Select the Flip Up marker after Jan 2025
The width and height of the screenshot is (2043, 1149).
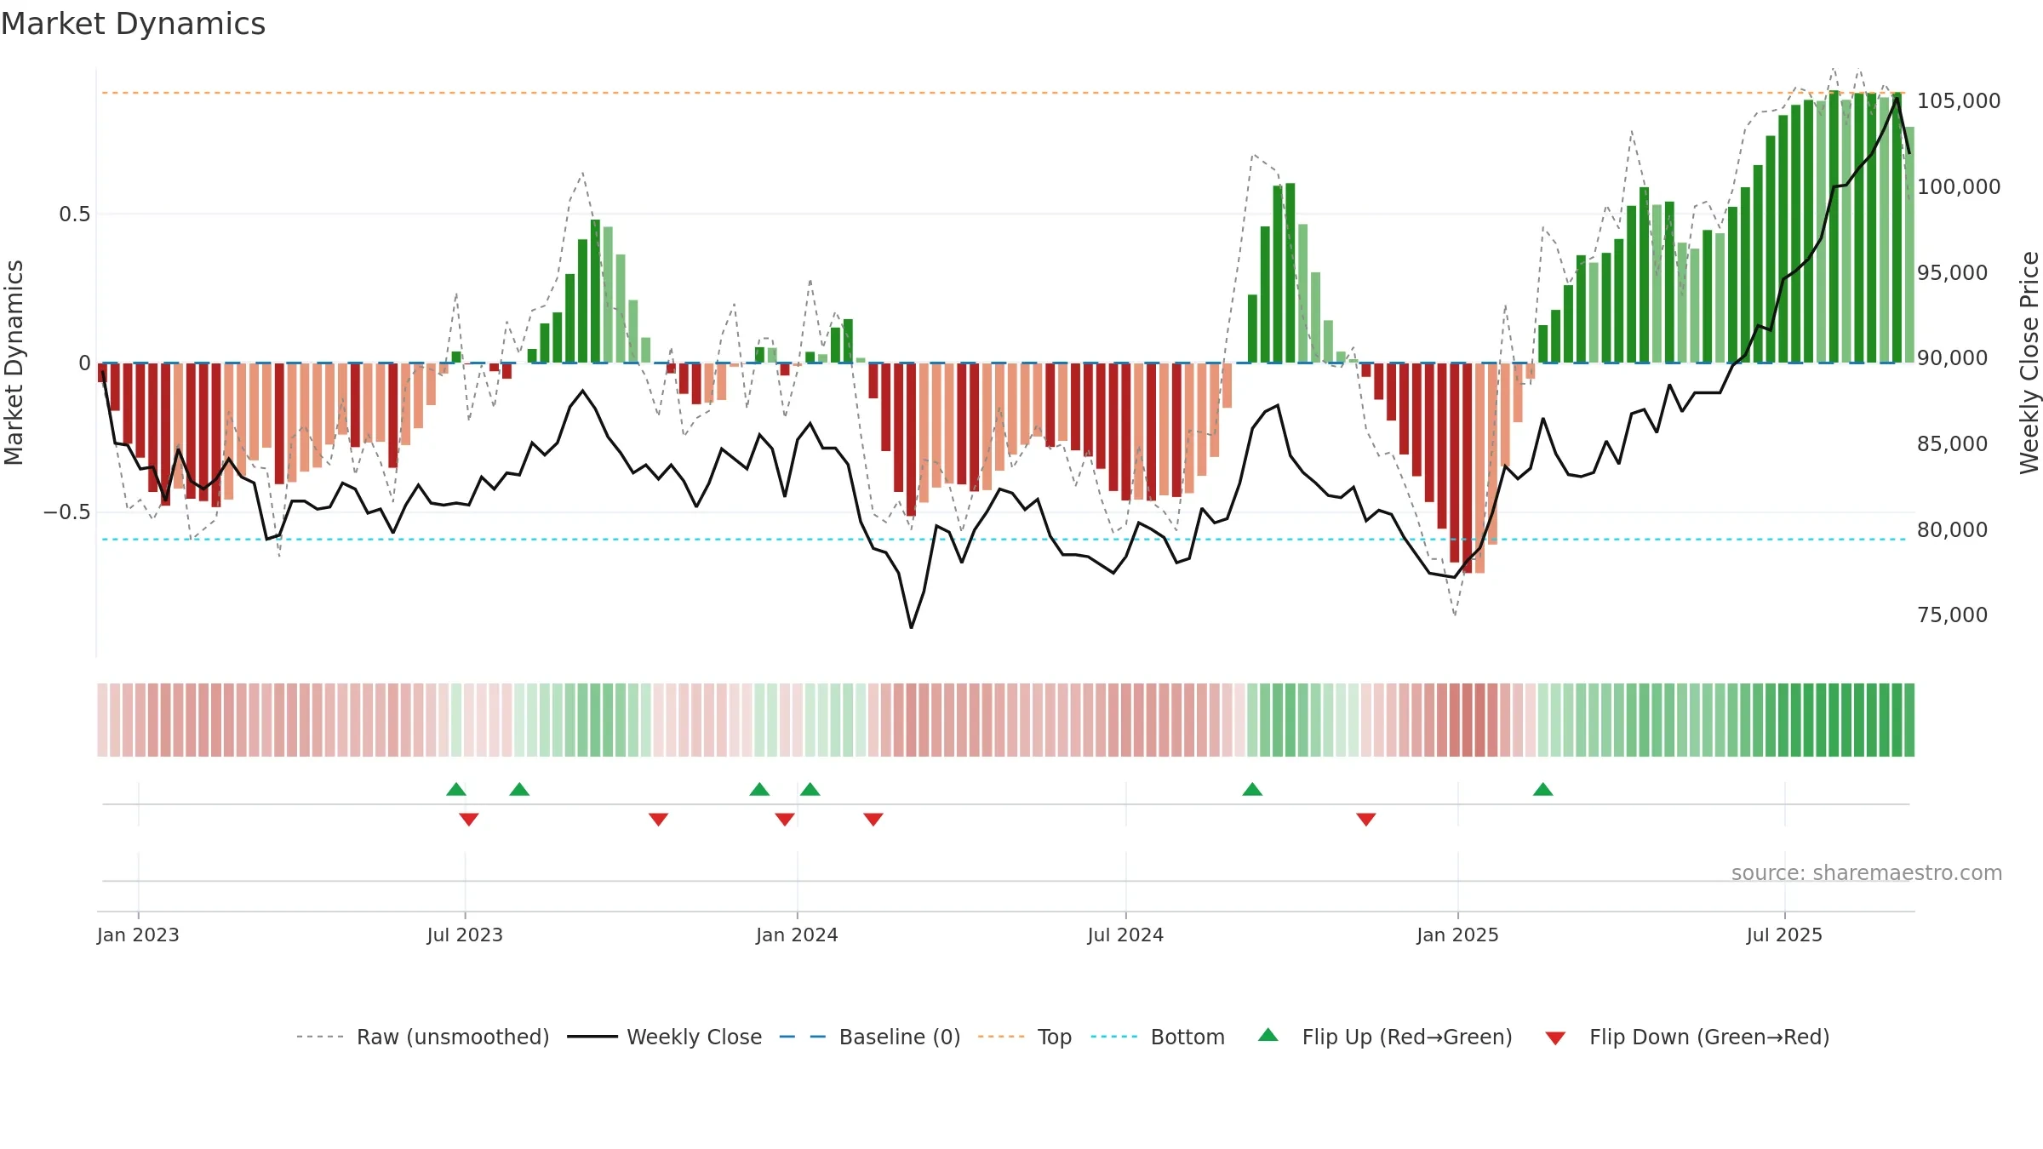pyautogui.click(x=1543, y=789)
